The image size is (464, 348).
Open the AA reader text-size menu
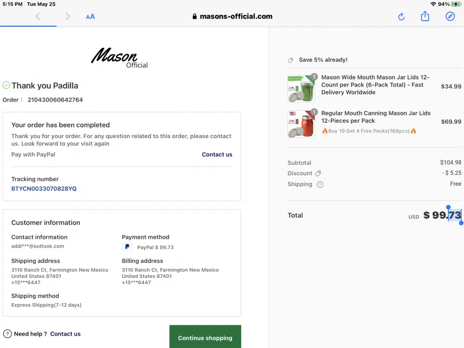point(90,16)
